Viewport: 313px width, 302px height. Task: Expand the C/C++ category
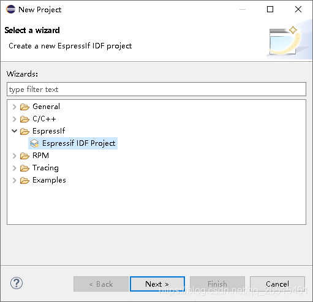14,119
